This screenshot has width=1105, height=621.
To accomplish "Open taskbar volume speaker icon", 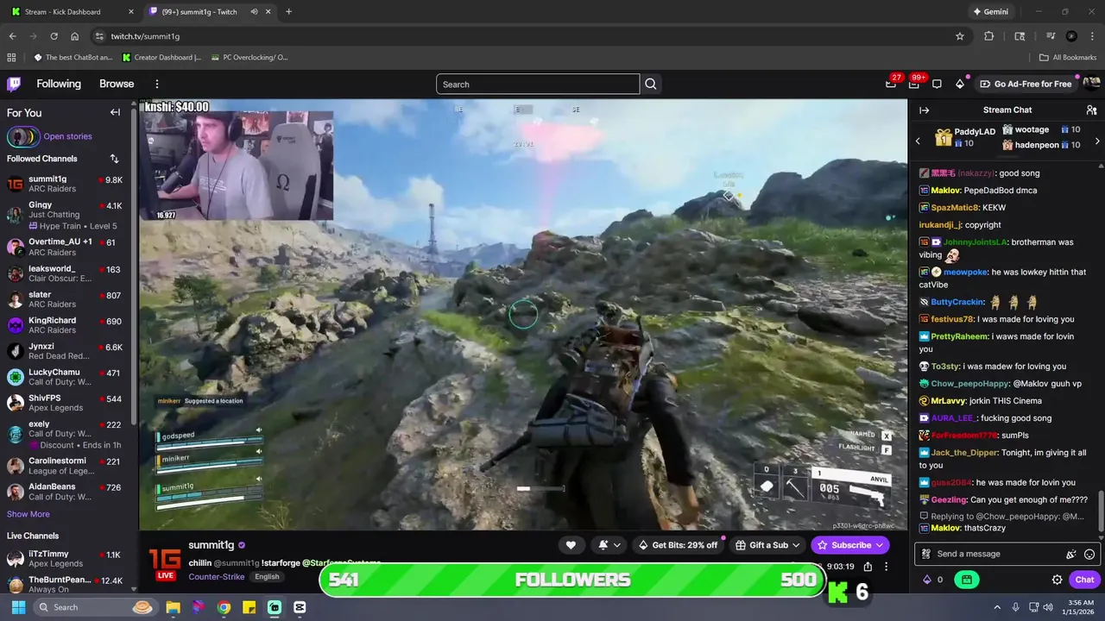I will pyautogui.click(x=1048, y=607).
